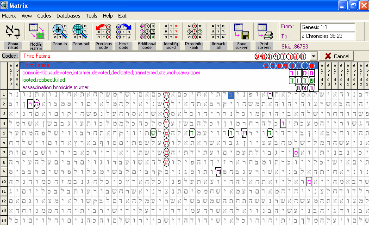The height and width of the screenshot is (225, 369).
Task: Zoom in on the matrix
Action: [x=59, y=31]
